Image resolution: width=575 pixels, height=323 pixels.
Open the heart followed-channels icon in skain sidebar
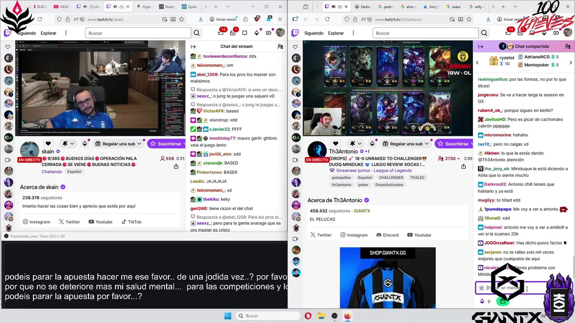8,47
